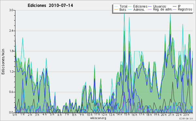Click the wikiscan.org label below chart
Viewport: 196px width, 121px height.
tap(98, 118)
